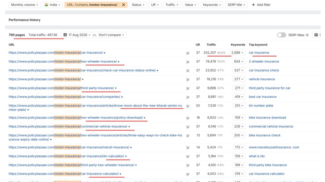Open the India country selector
The image size is (325, 182).
click(52, 5)
